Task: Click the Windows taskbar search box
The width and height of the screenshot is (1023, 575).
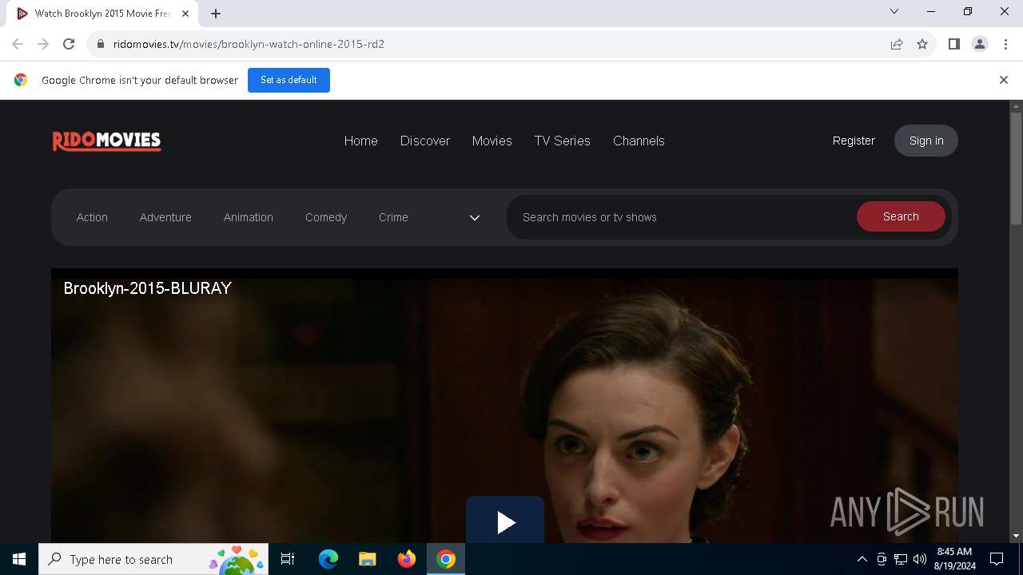Action: [x=152, y=559]
